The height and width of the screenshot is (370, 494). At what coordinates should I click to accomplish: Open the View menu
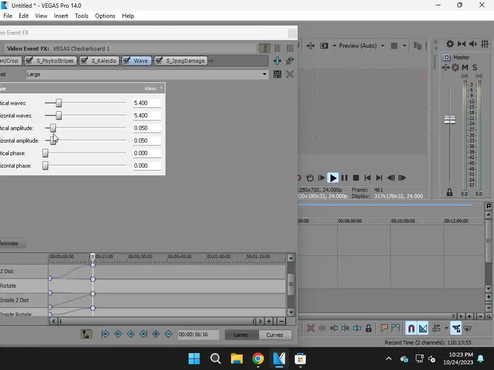[x=41, y=16]
